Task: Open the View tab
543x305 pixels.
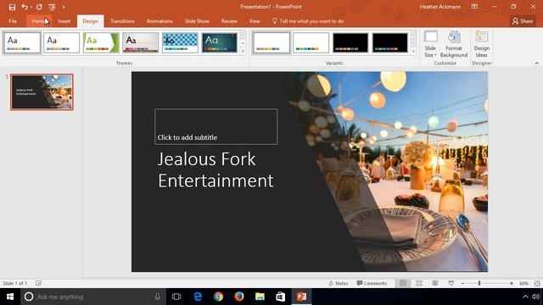Action: [255, 21]
